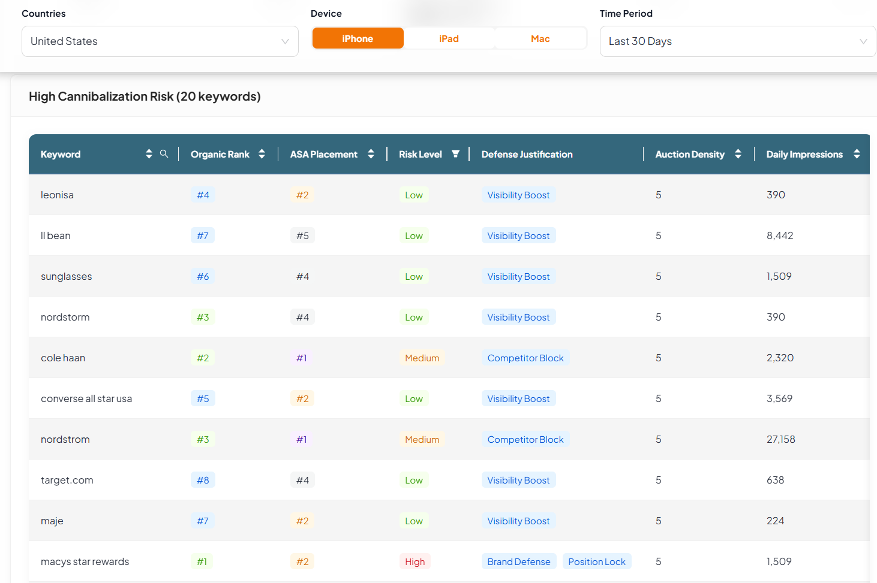Open the Countries dropdown
Screen dimensions: 877x583
coord(160,41)
